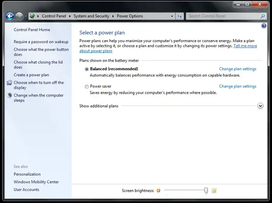The image size is (272, 203).
Task: Select the Balanced (recommended) power plan
Action: 86,69
